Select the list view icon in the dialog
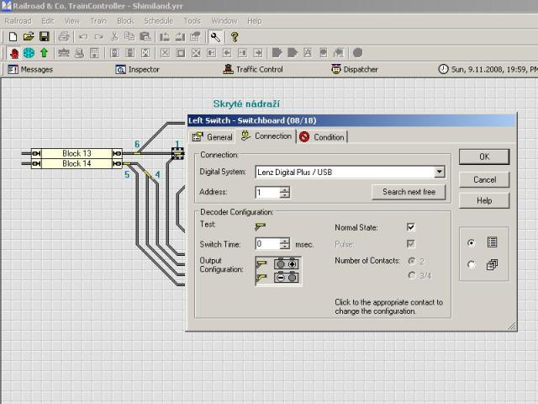This screenshot has width=538, height=404. click(x=492, y=242)
